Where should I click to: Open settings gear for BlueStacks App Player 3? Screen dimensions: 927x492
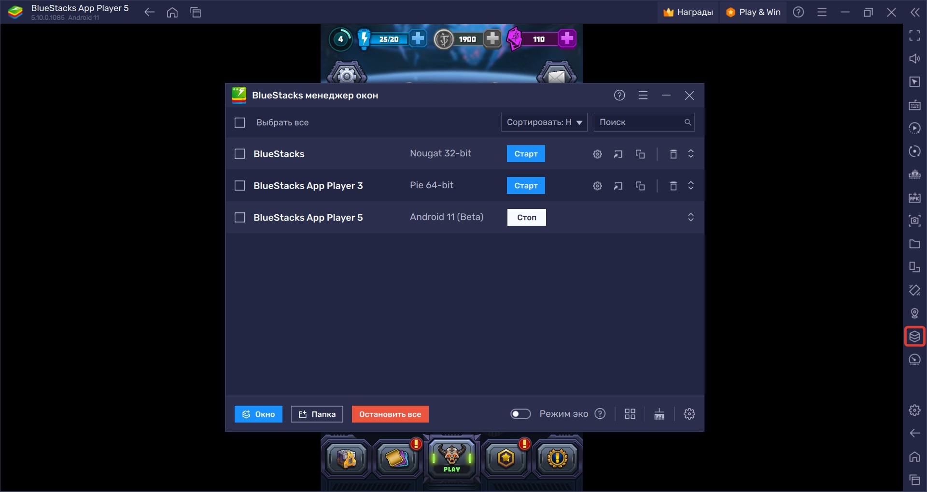point(597,186)
